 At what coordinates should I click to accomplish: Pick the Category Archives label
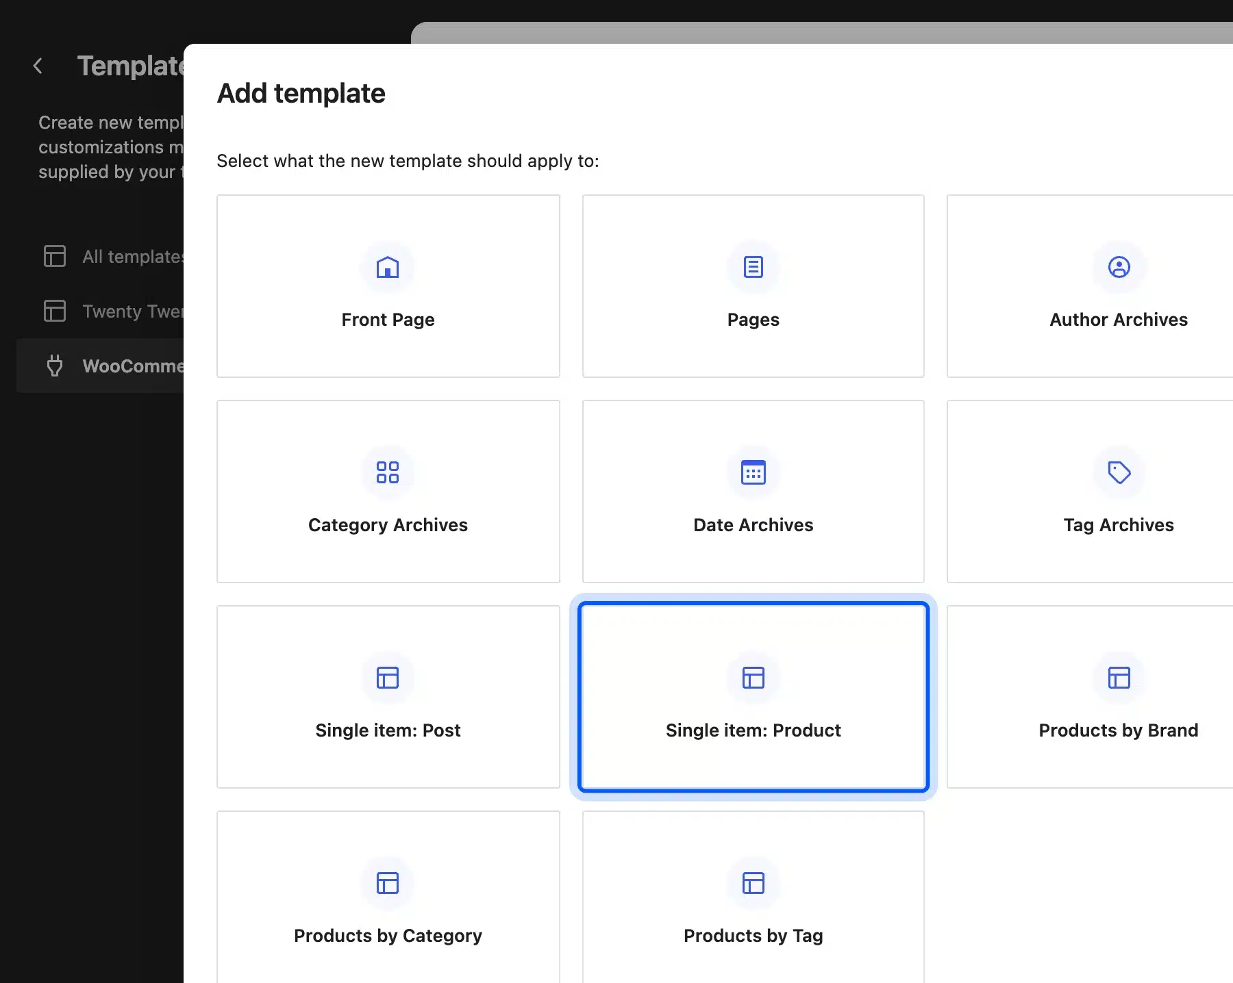click(x=388, y=525)
